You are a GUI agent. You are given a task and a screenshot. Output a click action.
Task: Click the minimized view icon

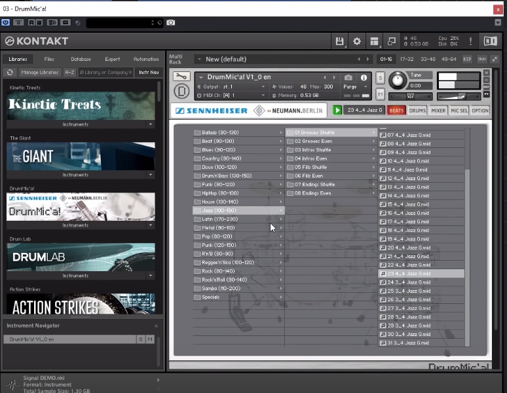[x=391, y=41]
